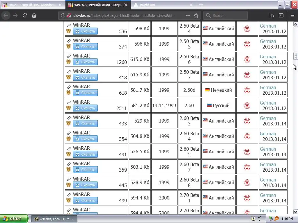Show site information icon in address bar
Viewport: 298px width, 223px height.
[63, 15]
